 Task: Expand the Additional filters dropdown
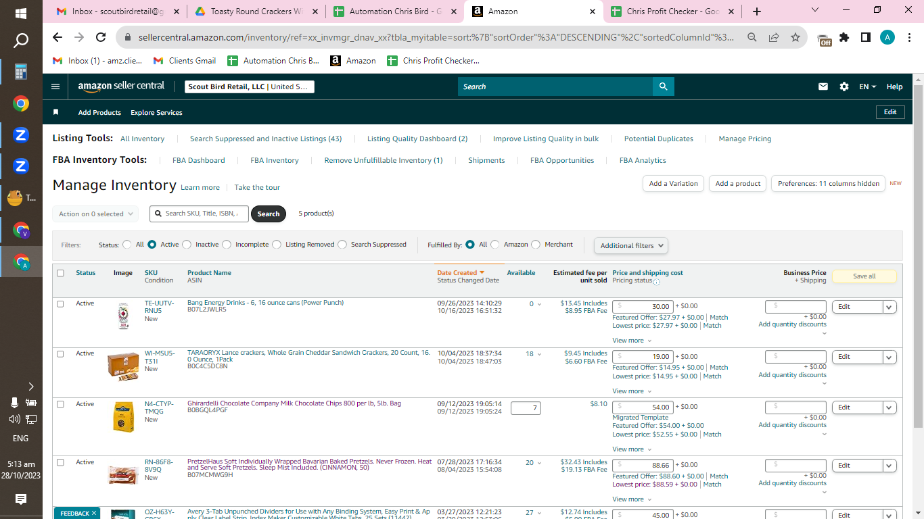tap(631, 245)
